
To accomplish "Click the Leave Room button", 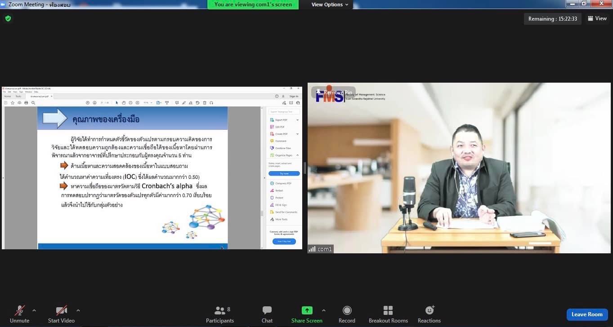I will [587, 314].
